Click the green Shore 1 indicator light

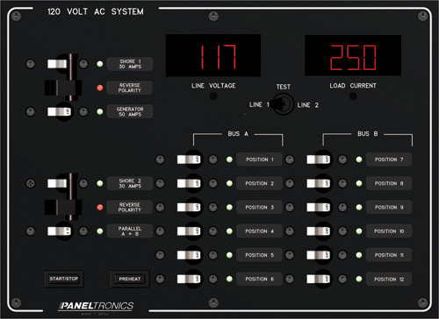point(100,64)
